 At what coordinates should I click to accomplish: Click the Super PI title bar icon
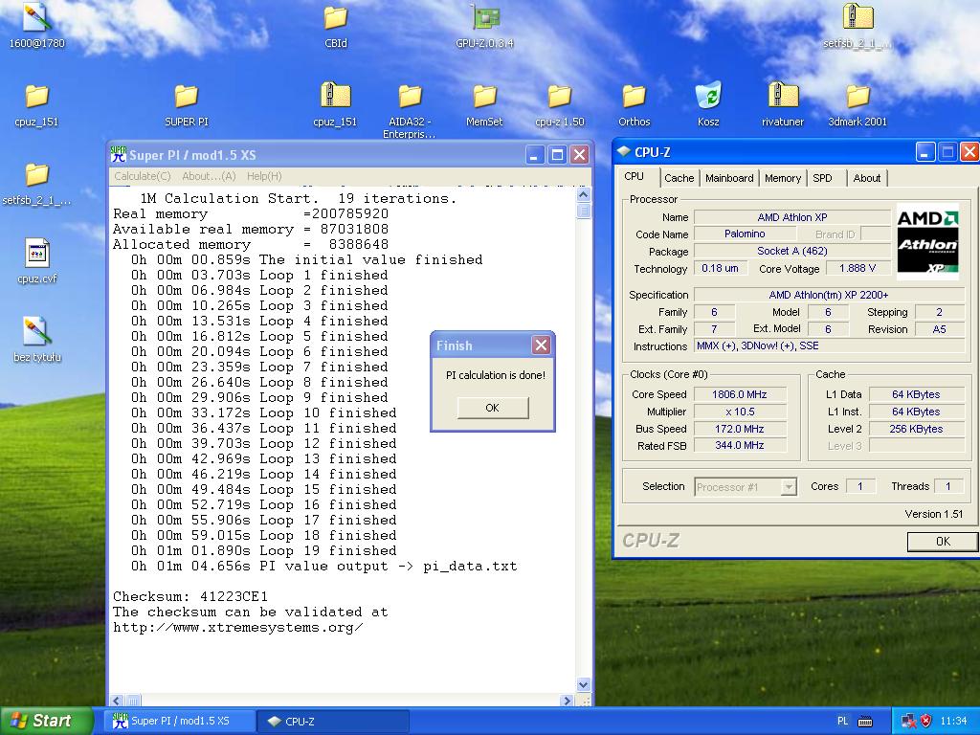coord(118,154)
